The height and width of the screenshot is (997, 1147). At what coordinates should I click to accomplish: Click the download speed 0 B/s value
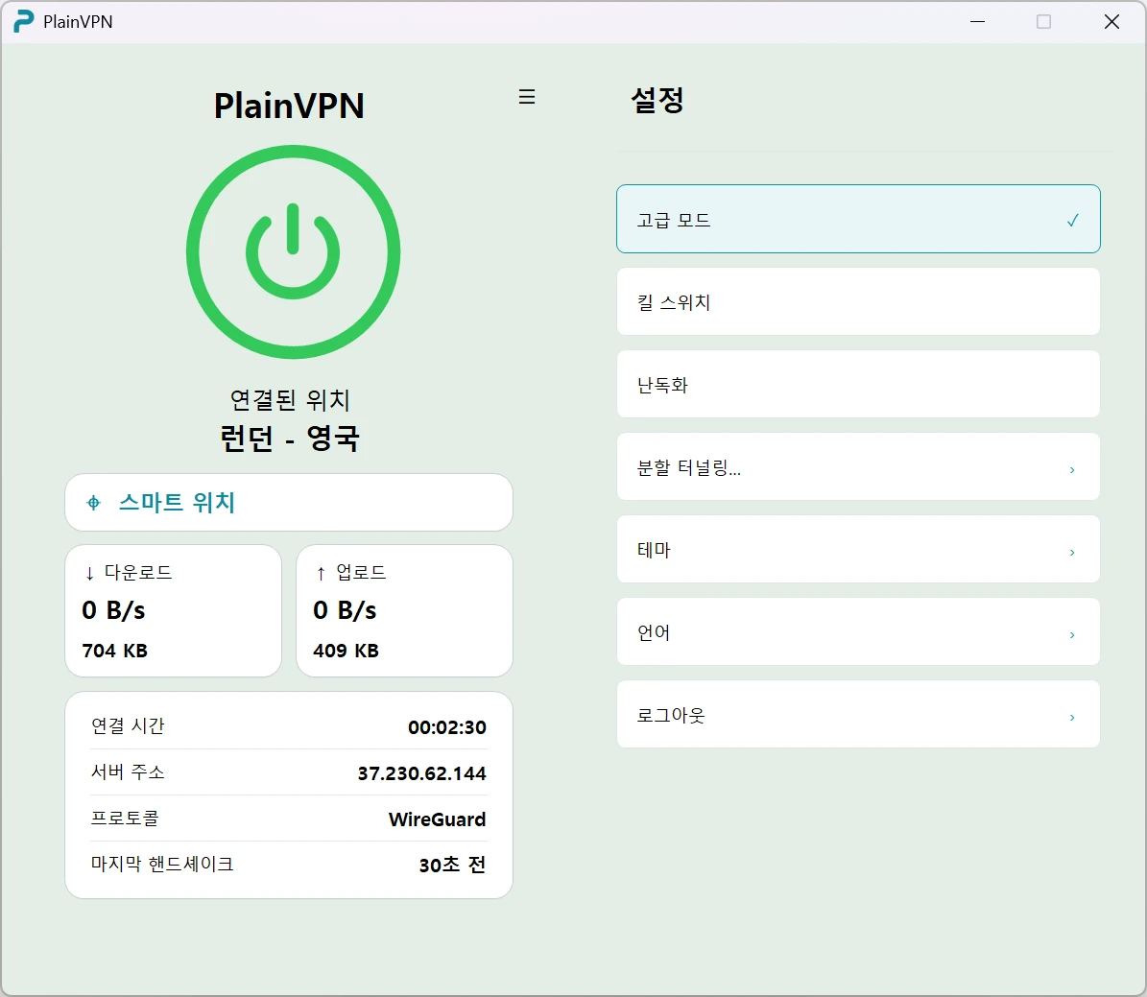(x=113, y=610)
